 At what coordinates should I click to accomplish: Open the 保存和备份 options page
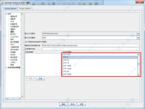(x=14, y=50)
